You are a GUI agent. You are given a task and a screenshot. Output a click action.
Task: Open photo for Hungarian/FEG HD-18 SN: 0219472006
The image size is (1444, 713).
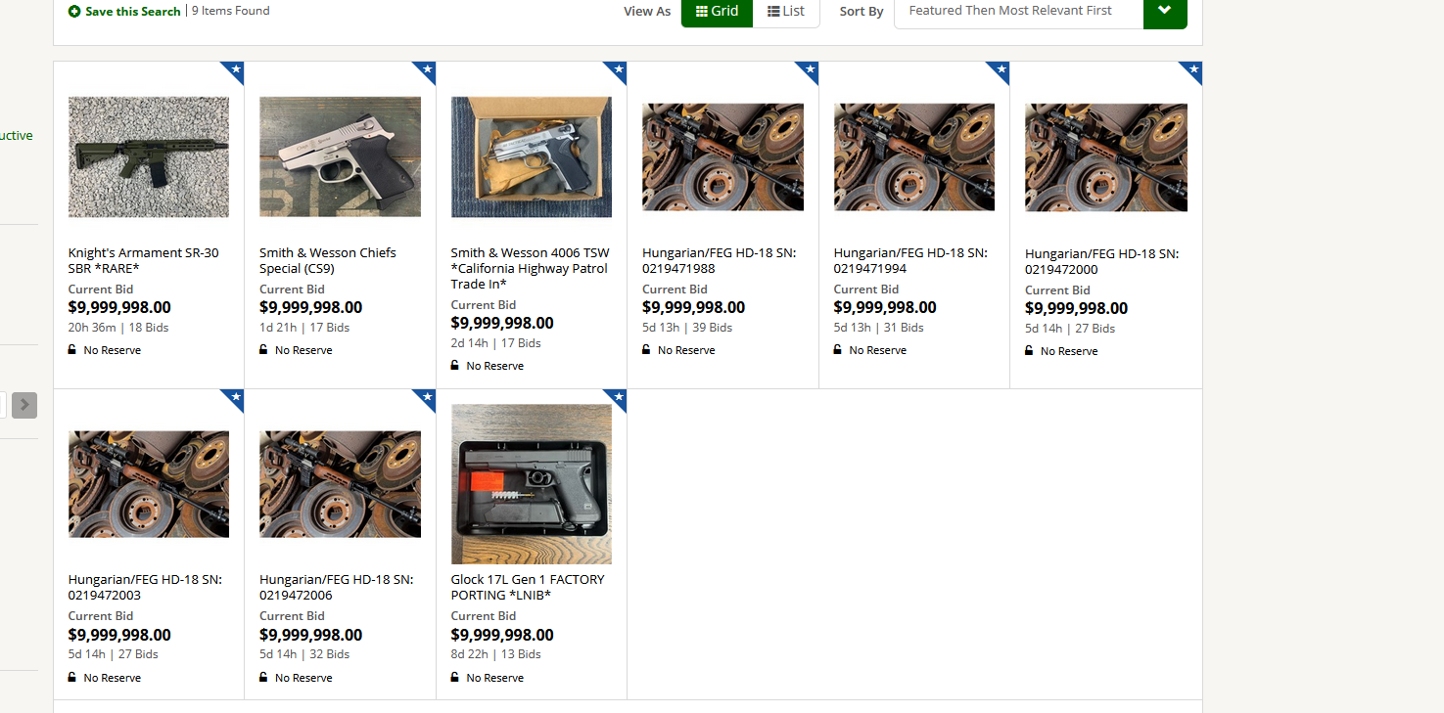(x=340, y=484)
